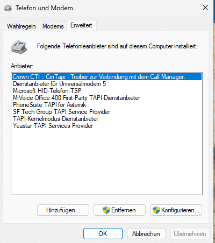This screenshot has width=215, height=243.
Task: Click the shield icon on Konfigurieren button
Action: (x=156, y=210)
